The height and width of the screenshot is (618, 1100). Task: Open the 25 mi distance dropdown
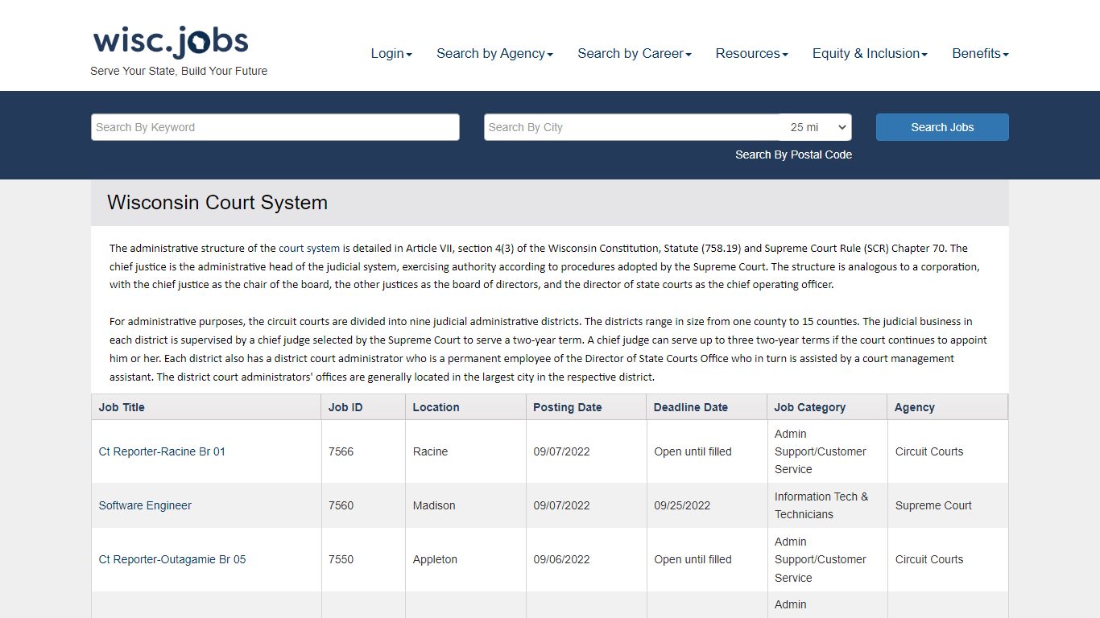tap(816, 127)
